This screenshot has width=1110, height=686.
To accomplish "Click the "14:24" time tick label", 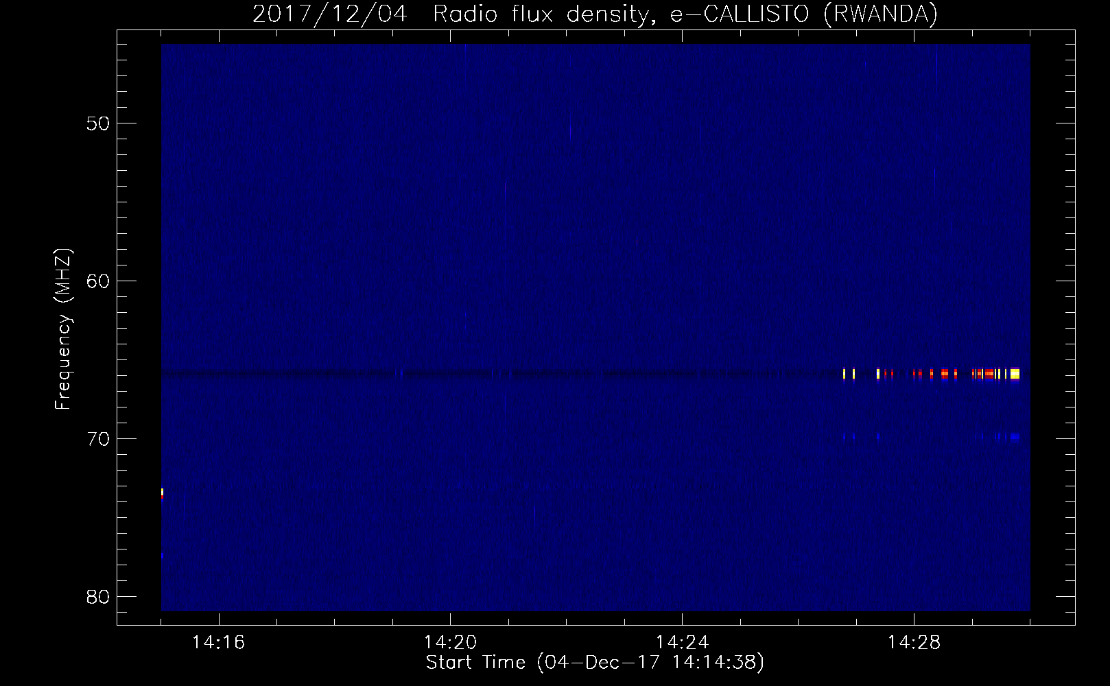I will click(683, 643).
